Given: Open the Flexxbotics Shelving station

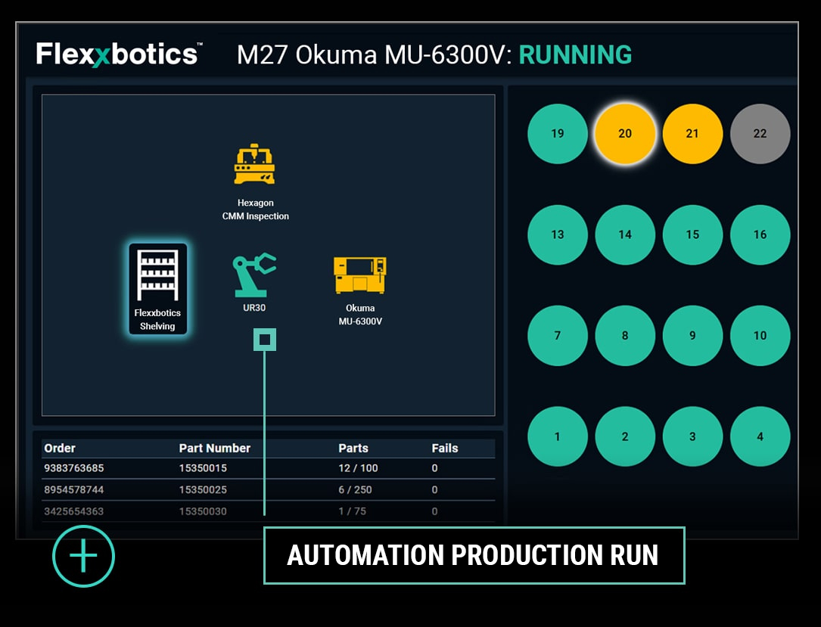Looking at the screenshot, I should [158, 289].
